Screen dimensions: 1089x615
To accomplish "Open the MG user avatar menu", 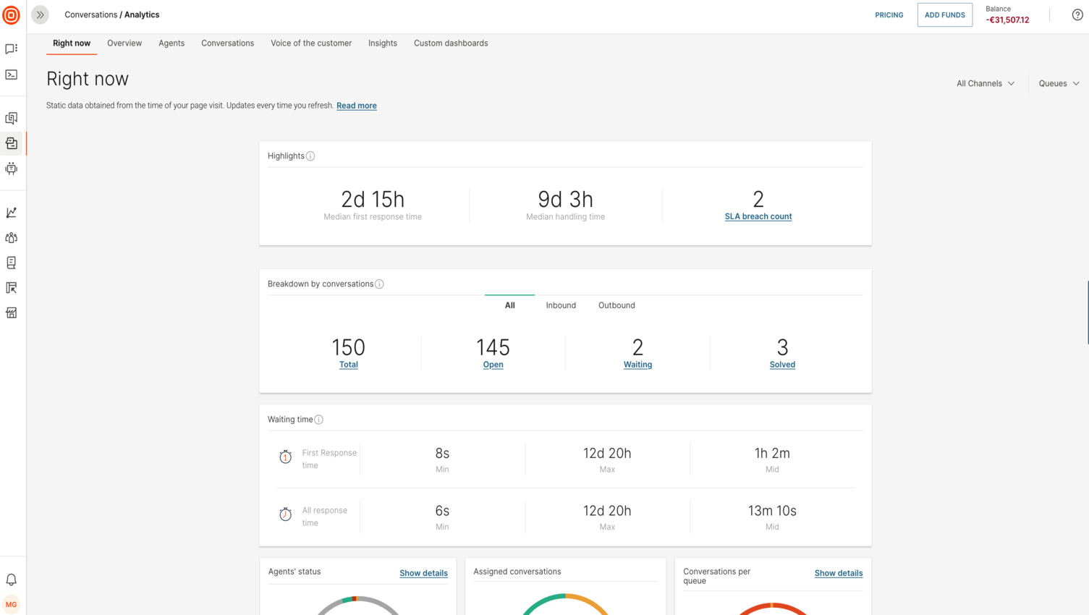I will [x=11, y=604].
